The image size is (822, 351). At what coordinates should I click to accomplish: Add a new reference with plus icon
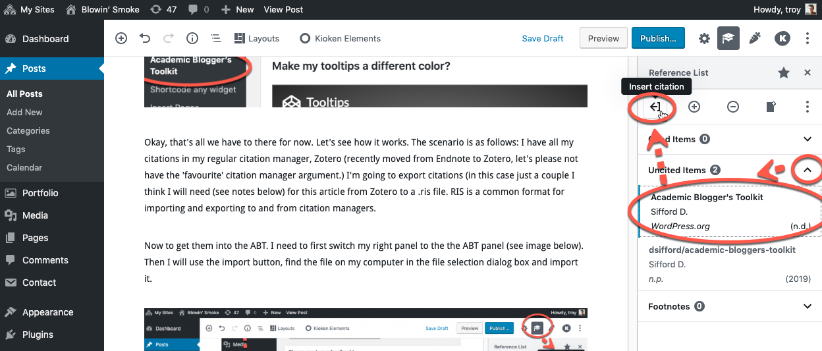pyautogui.click(x=694, y=107)
